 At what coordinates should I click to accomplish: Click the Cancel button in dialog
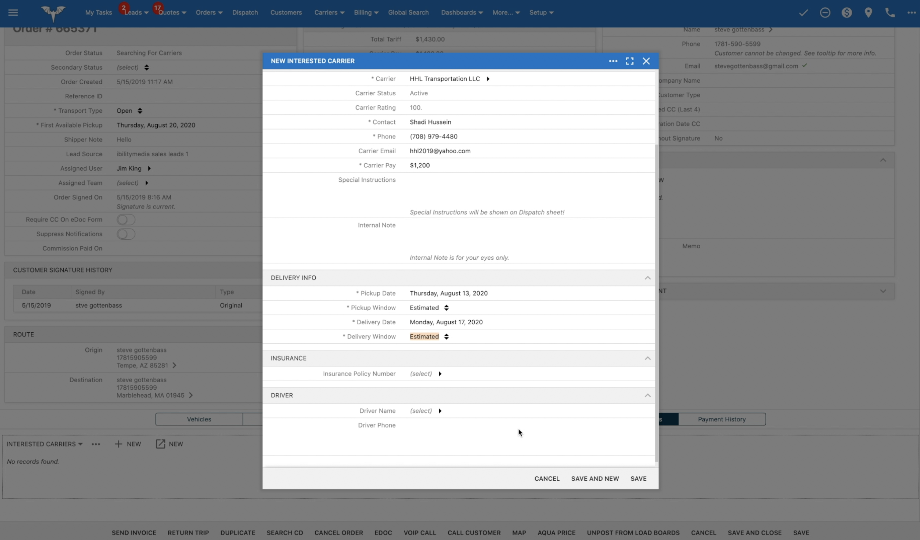pyautogui.click(x=546, y=478)
